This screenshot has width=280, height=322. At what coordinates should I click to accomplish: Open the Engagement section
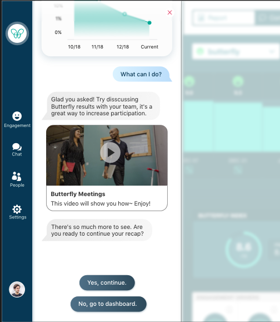coord(17,120)
